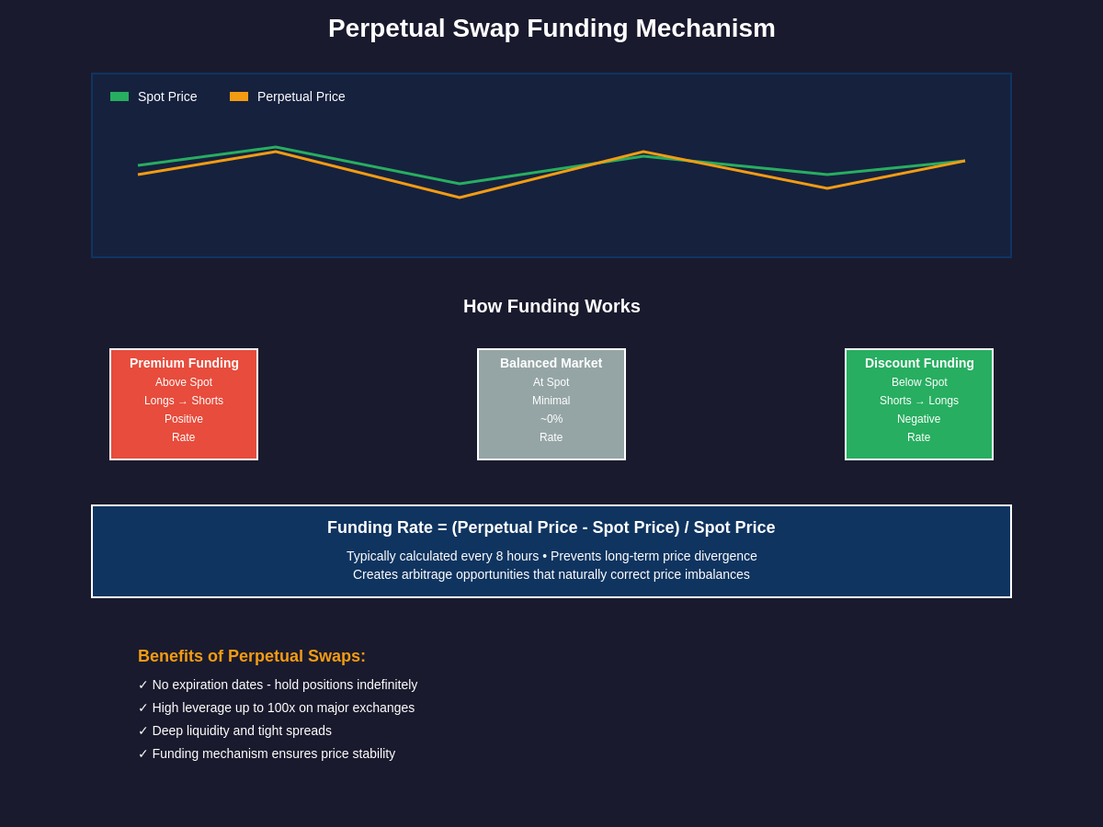This screenshot has height=827, width=1103.
Task: Open the gray Balanced Market box
Action: pyautogui.click(x=551, y=404)
